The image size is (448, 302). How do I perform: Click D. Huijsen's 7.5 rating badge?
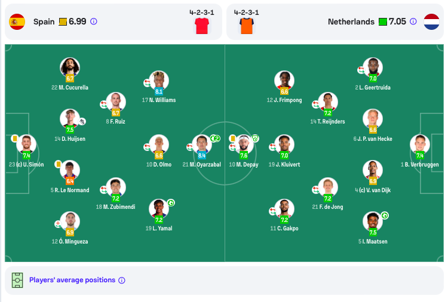pos(70,130)
